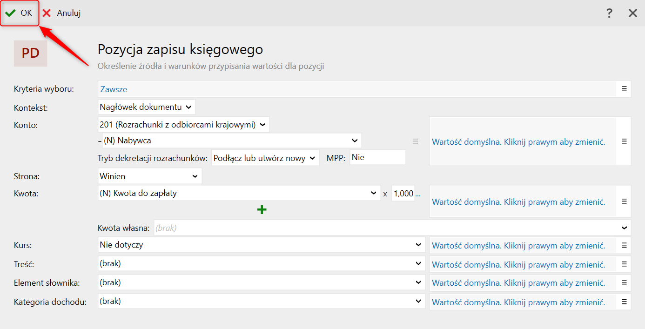This screenshot has width=645, height=329.
Task: Open hamburger menu for Kurs row
Action: click(624, 245)
